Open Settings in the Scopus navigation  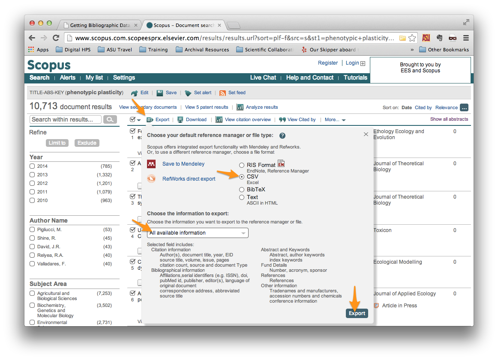click(x=124, y=78)
